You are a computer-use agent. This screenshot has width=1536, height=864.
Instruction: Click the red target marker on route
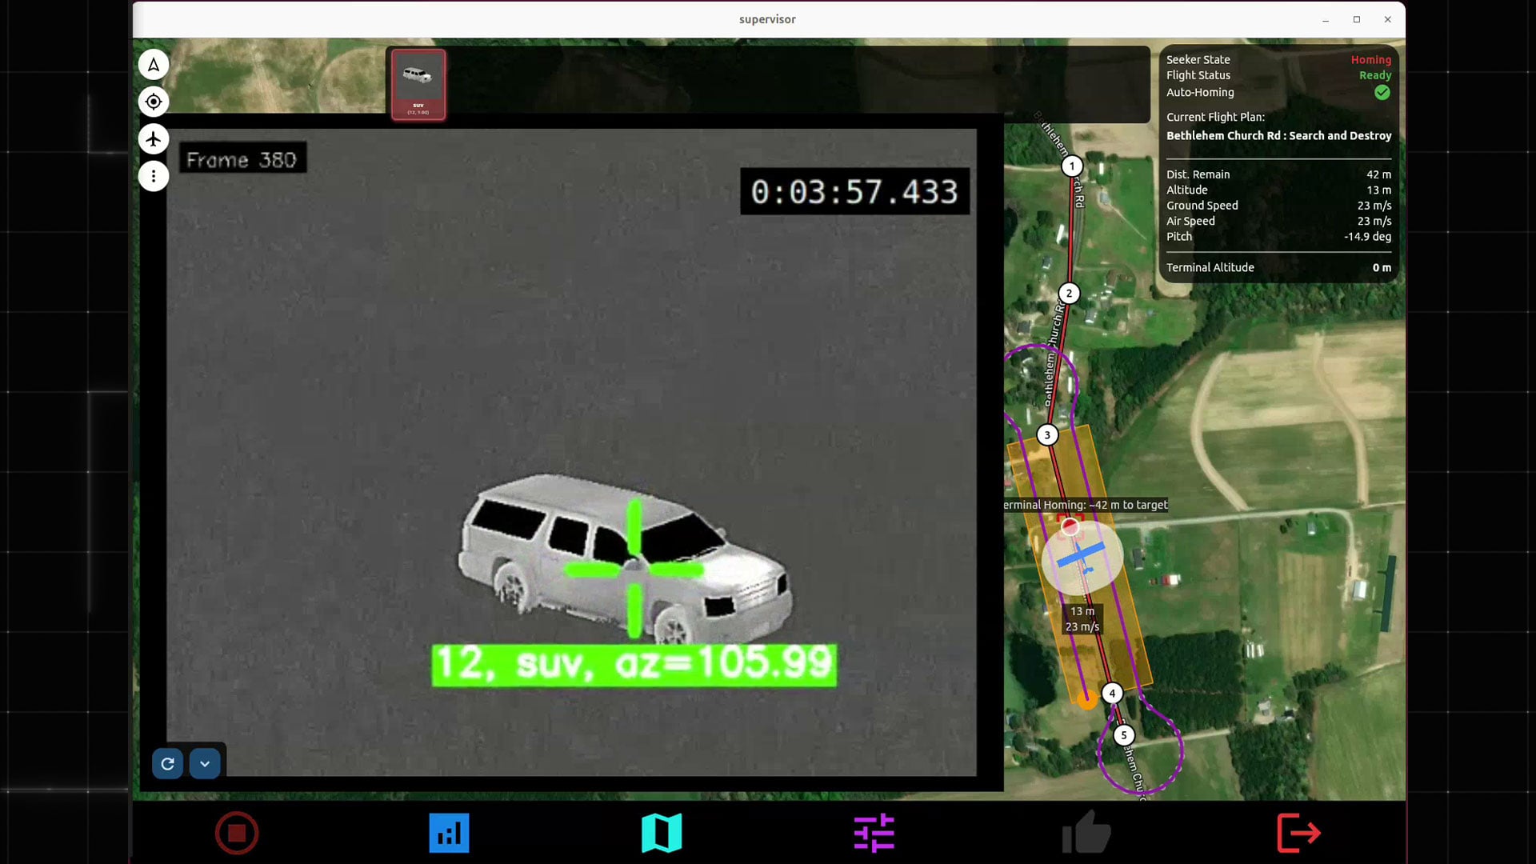click(x=1070, y=526)
